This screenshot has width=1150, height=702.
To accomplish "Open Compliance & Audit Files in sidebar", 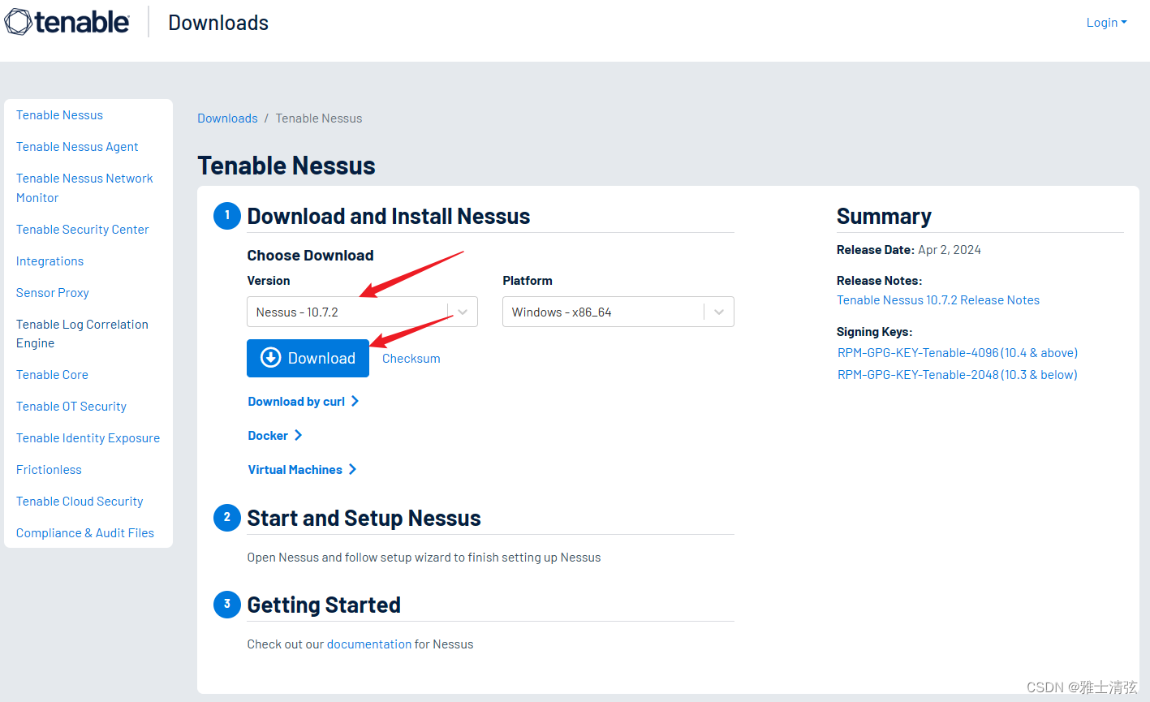I will tap(84, 533).
